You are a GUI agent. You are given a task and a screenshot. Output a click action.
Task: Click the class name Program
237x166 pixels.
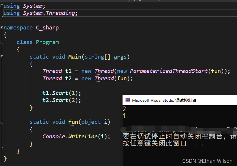coord(47,42)
